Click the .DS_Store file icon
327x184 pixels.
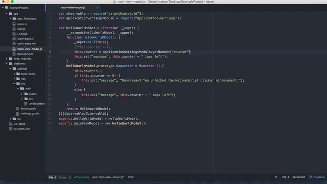click(x=10, y=124)
